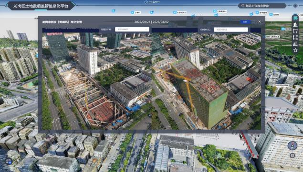303x172 pixels.
Task: Click the small round button below the compass
Action: (x=293, y=155)
